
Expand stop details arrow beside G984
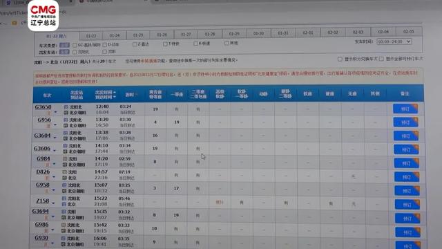[54, 164]
